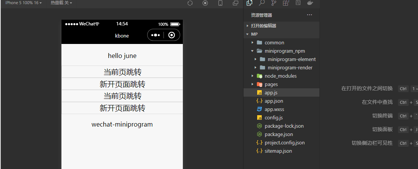Select the miniprogram-element folder name
This screenshot has height=169, width=418.
(x=292, y=59)
